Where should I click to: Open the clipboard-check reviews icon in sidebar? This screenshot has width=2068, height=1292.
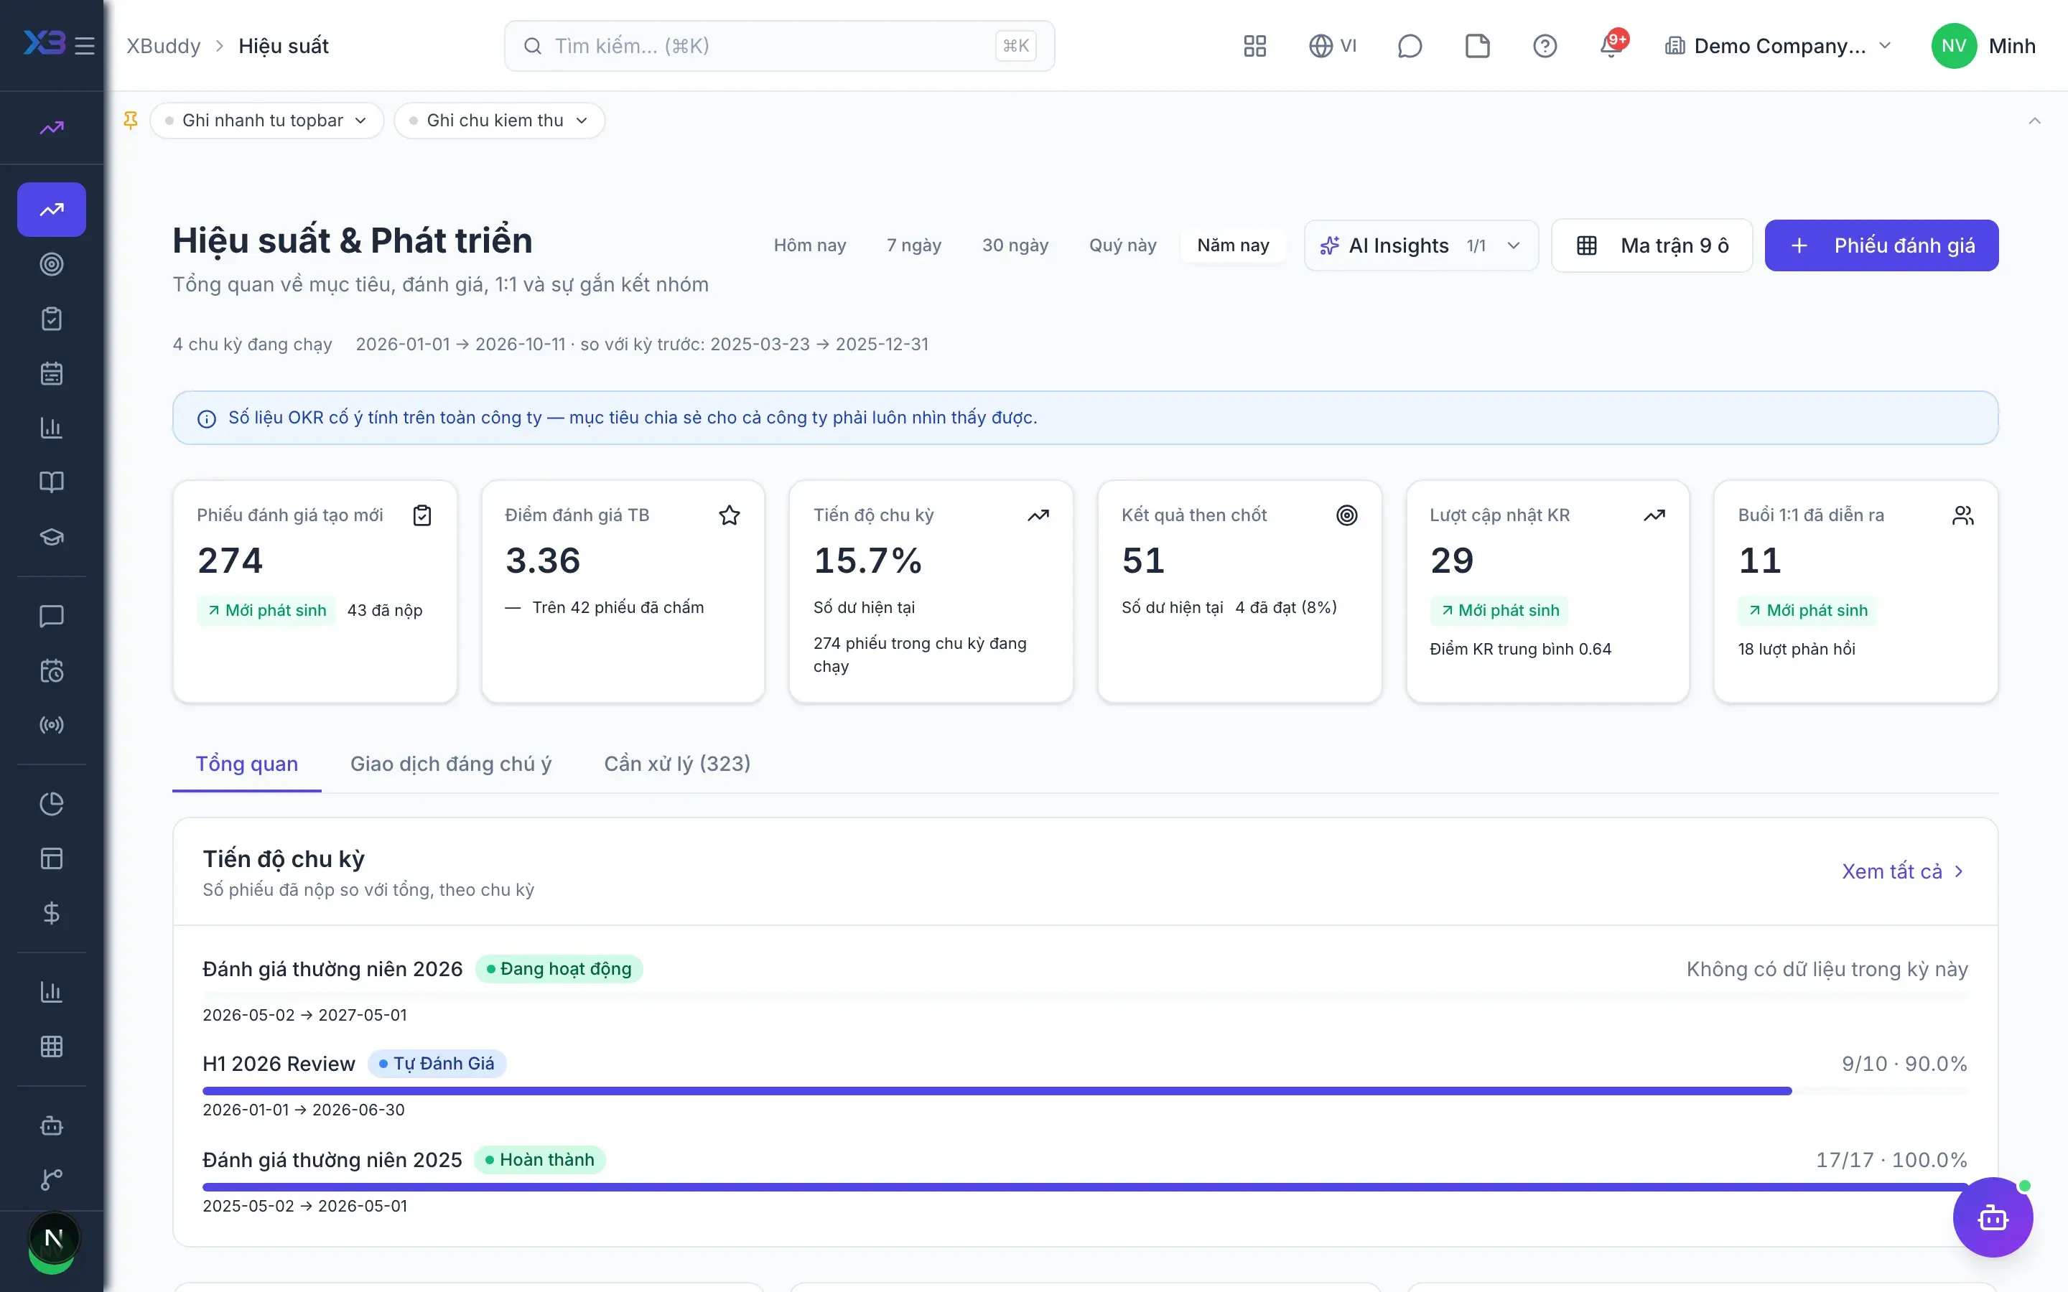51,319
